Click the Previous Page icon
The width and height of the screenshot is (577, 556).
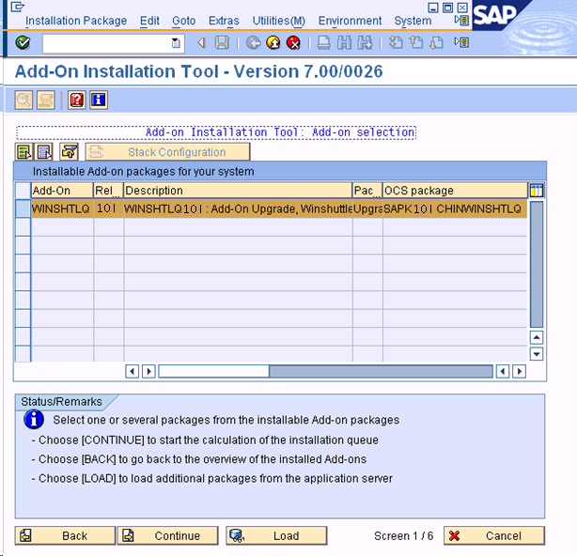(416, 43)
